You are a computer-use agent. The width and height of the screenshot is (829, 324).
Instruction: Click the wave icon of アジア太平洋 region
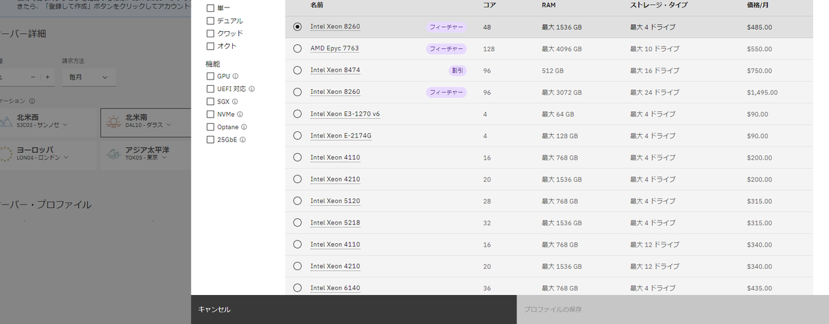(113, 153)
